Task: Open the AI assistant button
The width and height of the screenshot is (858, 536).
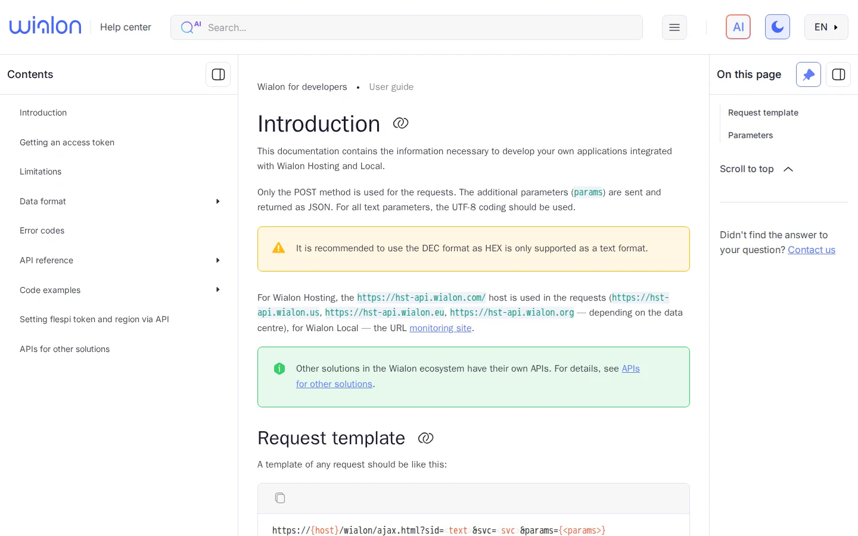Action: tap(738, 27)
